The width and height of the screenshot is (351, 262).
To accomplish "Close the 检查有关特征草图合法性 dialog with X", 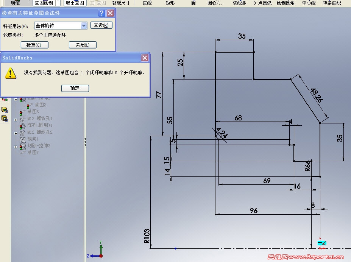I will pos(110,13).
